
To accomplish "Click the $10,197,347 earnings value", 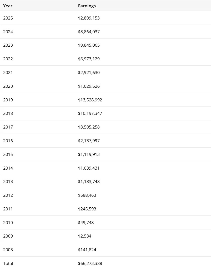I will click(x=90, y=113).
